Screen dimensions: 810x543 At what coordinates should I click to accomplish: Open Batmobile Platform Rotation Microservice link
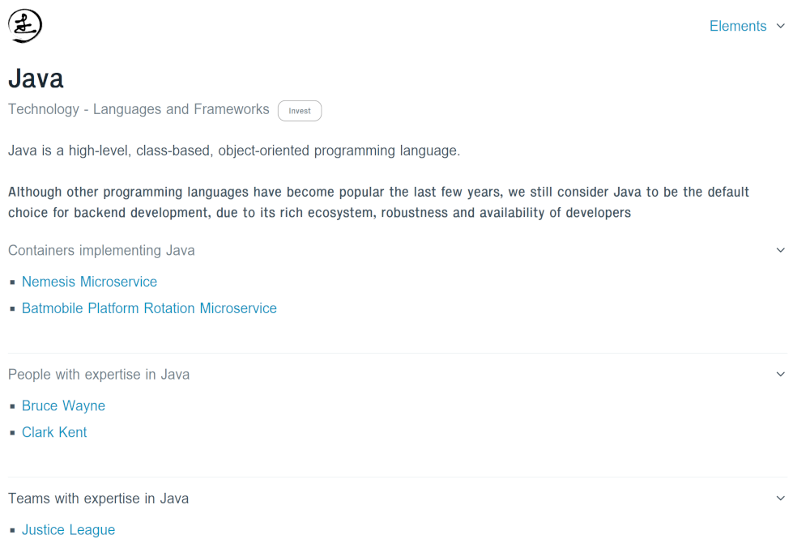tap(149, 308)
